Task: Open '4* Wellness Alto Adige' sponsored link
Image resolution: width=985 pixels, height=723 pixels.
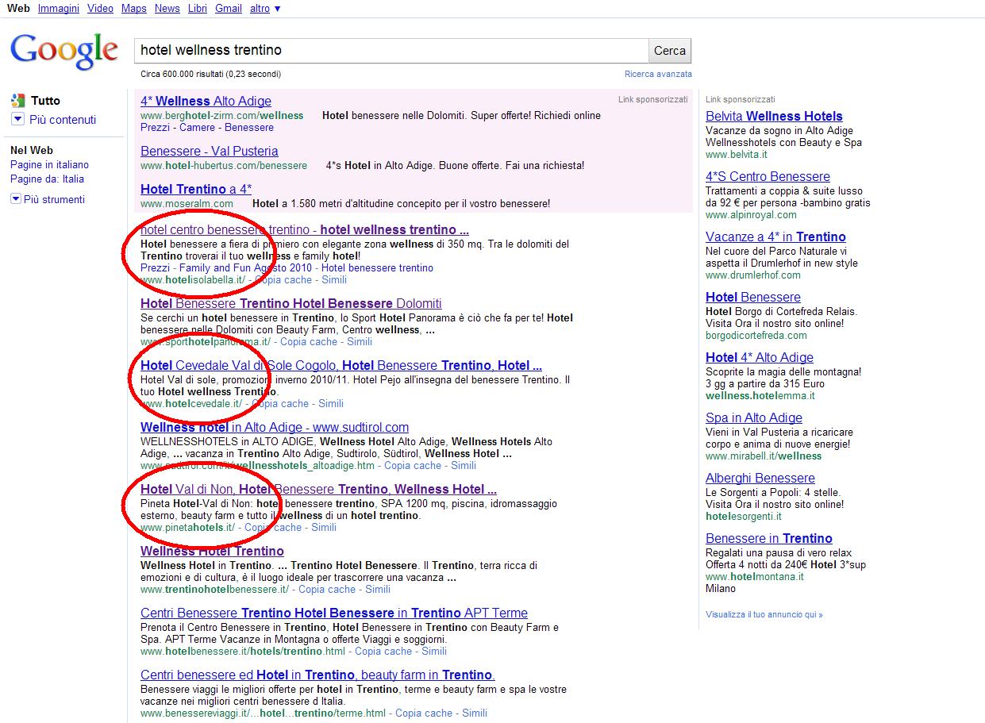Action: coord(206,101)
